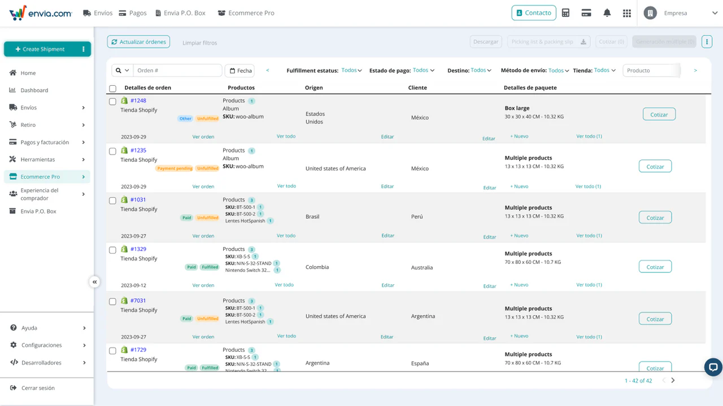
Task: Open the credit card icon in top bar
Action: coord(586,13)
